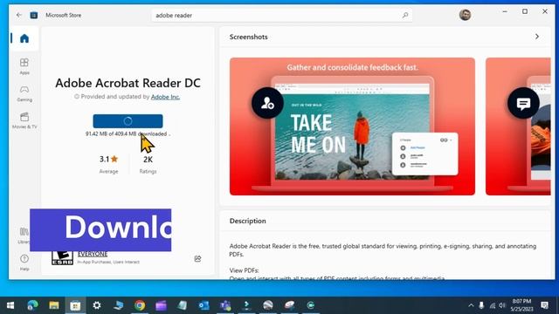Open the Library section in sidebar
The width and height of the screenshot is (559, 314).
24,235
